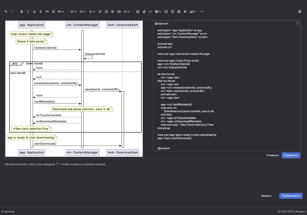
Task: Toggle underline formatting
Action: (35, 11)
